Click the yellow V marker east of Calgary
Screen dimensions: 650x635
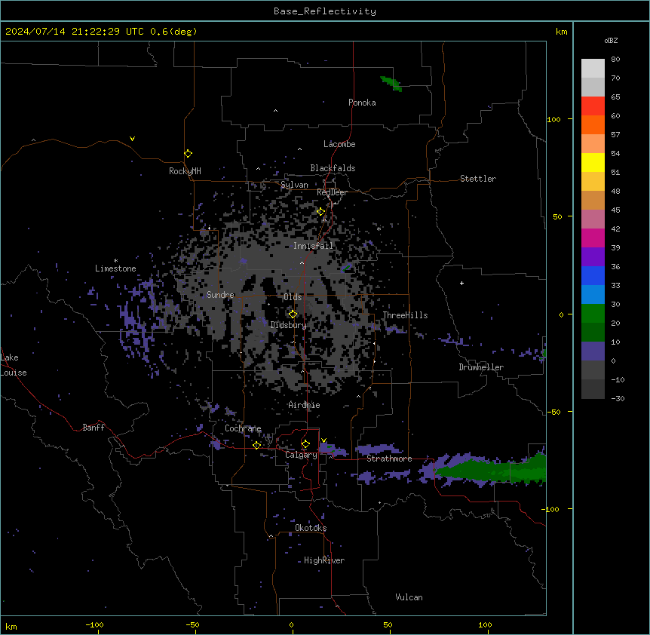(323, 440)
